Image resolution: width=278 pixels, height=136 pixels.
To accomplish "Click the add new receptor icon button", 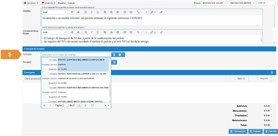I will (114, 62).
